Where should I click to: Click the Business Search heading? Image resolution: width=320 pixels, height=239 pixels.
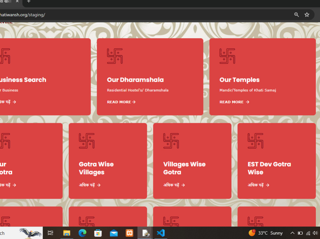pos(23,80)
